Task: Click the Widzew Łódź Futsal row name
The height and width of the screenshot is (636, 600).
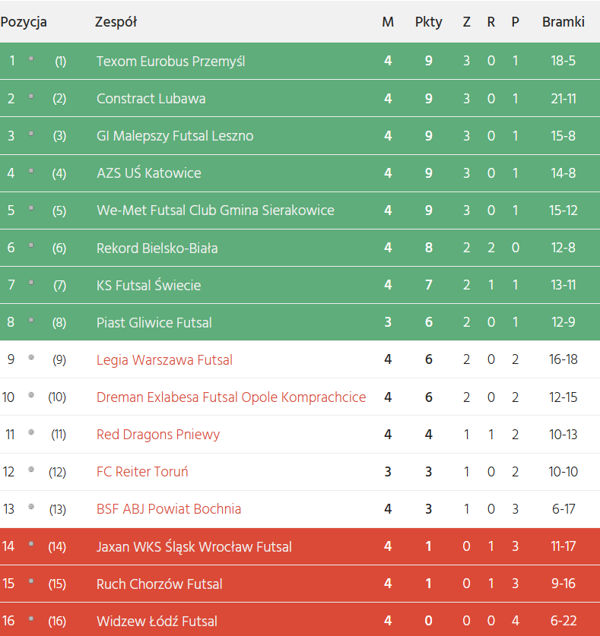Action: click(157, 621)
